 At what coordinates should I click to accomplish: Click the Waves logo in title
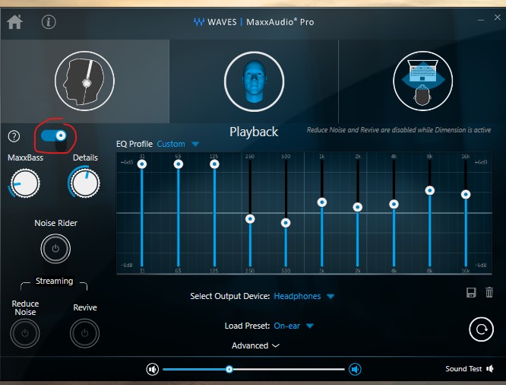[199, 22]
